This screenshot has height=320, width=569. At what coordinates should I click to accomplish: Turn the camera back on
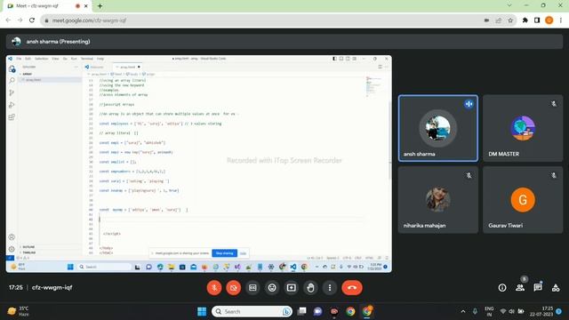click(233, 288)
